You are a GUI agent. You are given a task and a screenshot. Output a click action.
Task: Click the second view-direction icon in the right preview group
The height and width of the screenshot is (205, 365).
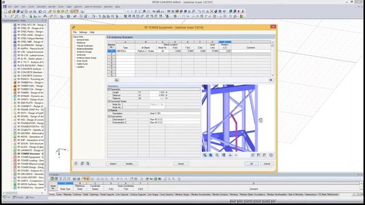(x=258, y=155)
